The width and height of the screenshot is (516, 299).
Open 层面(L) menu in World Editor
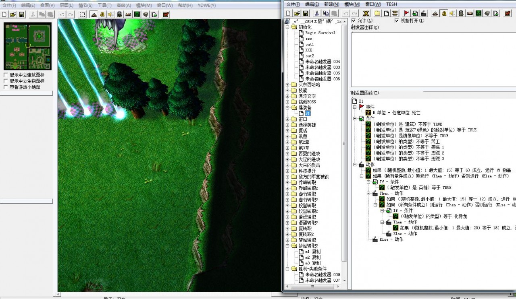pyautogui.click(x=67, y=5)
